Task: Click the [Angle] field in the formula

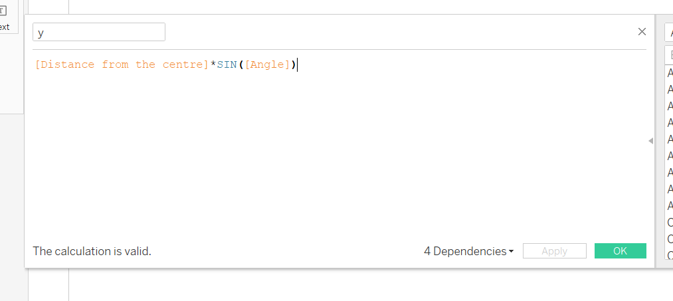Action: (267, 64)
